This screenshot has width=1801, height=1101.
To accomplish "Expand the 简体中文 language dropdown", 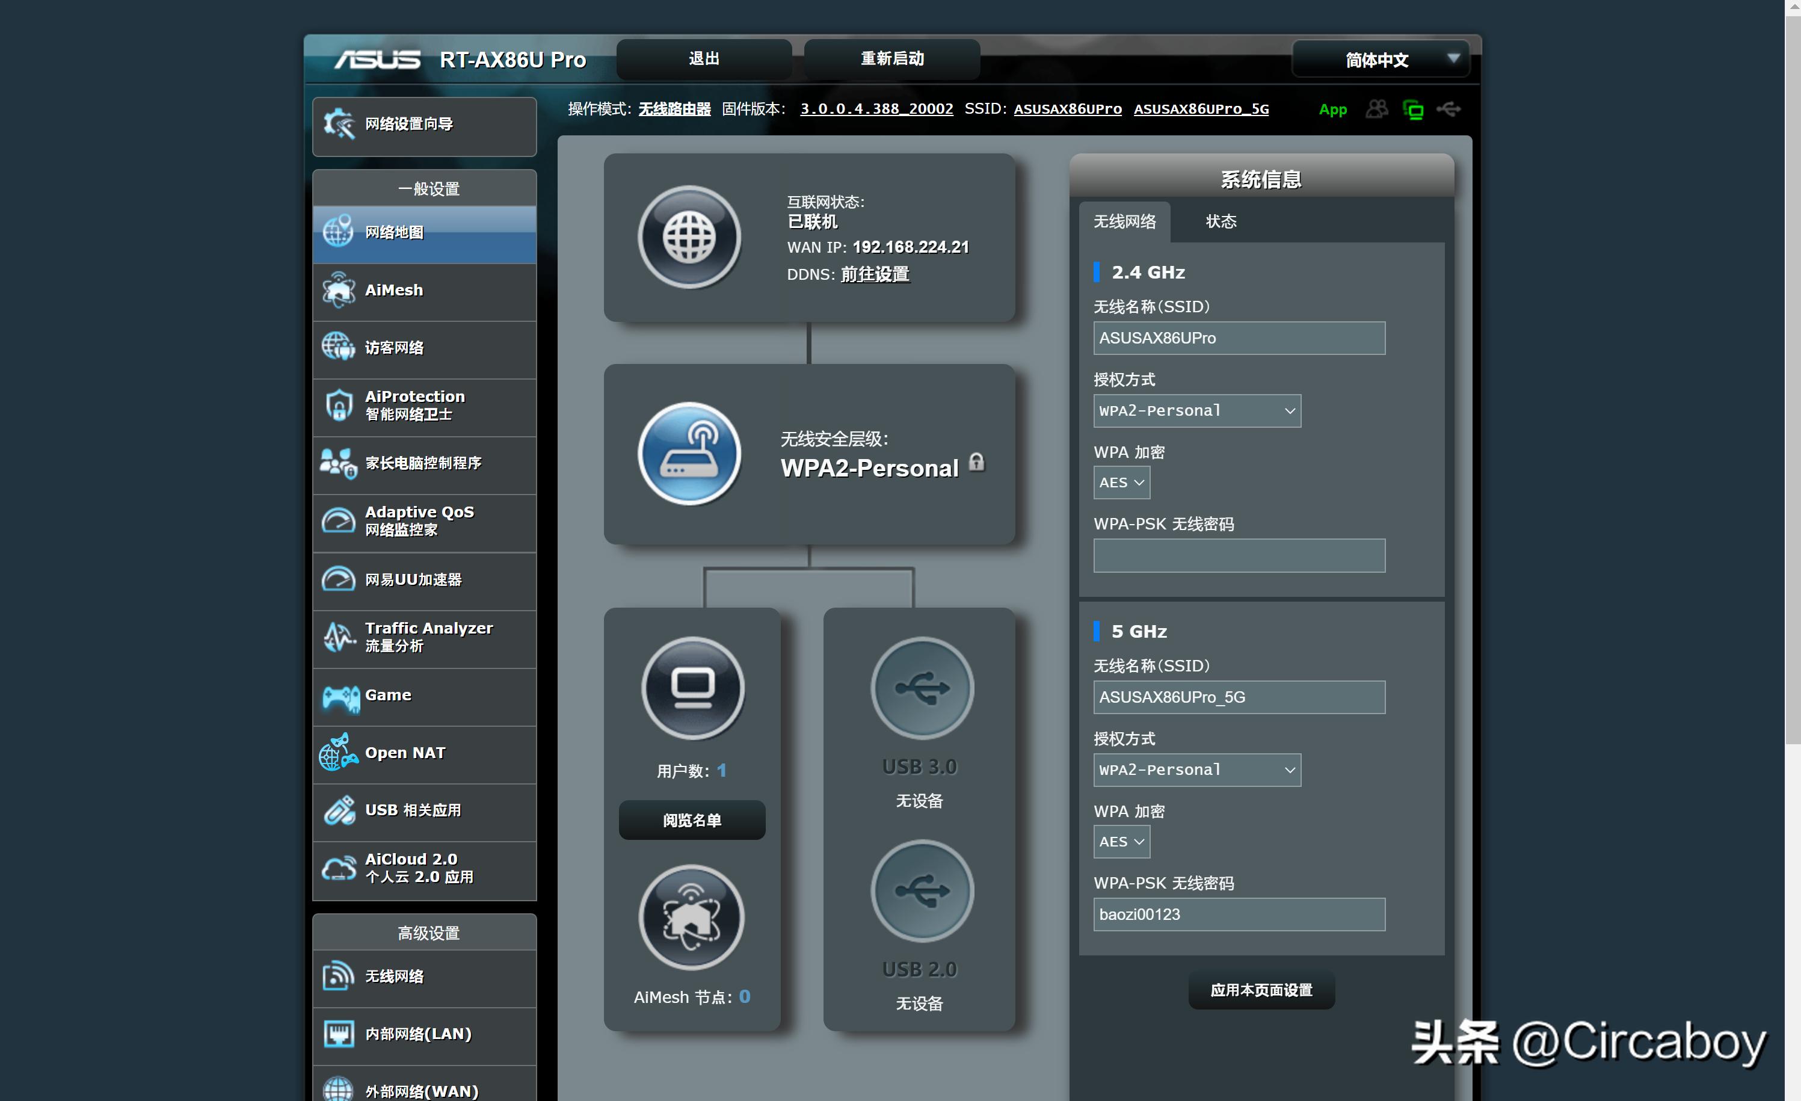I will 1380,59.
